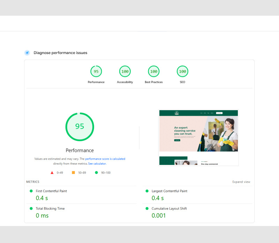Click the red triangle 0-49 legend icon
Viewport: 279px width, 243px height.
[52, 172]
